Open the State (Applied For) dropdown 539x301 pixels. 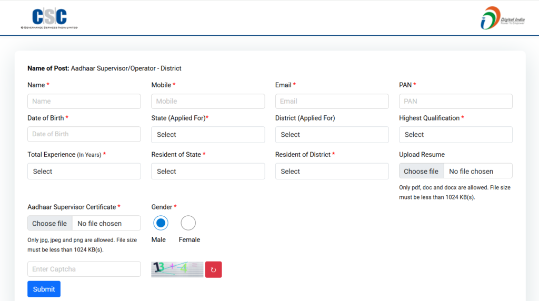click(208, 135)
